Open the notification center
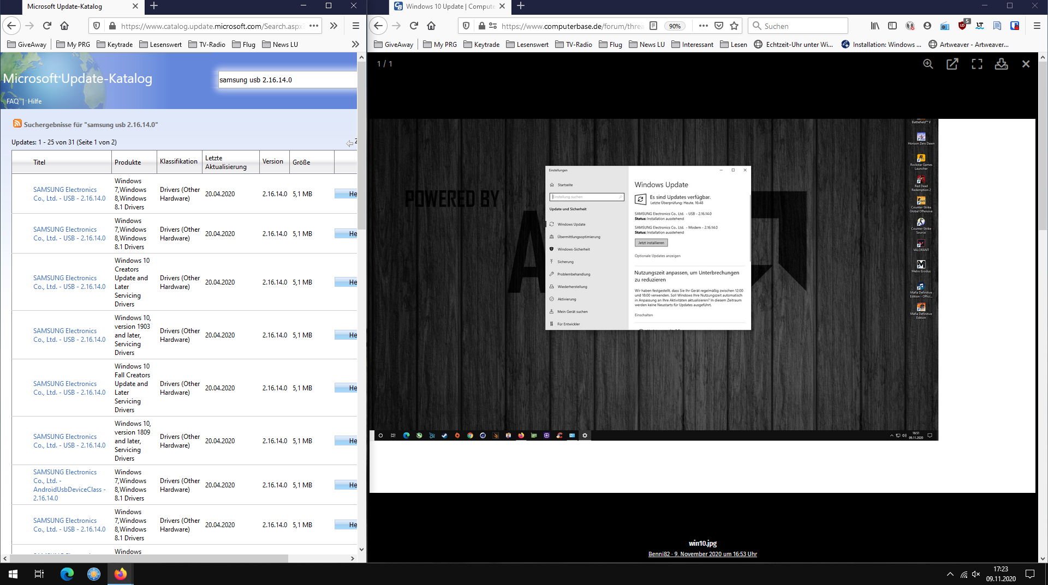Screen dimensions: 1048x585 point(1030,574)
